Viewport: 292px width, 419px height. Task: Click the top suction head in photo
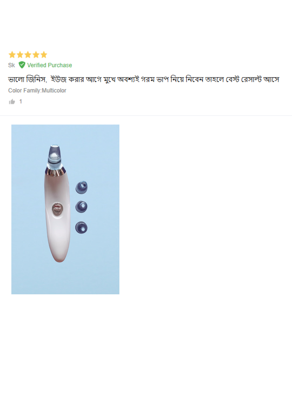click(82, 187)
